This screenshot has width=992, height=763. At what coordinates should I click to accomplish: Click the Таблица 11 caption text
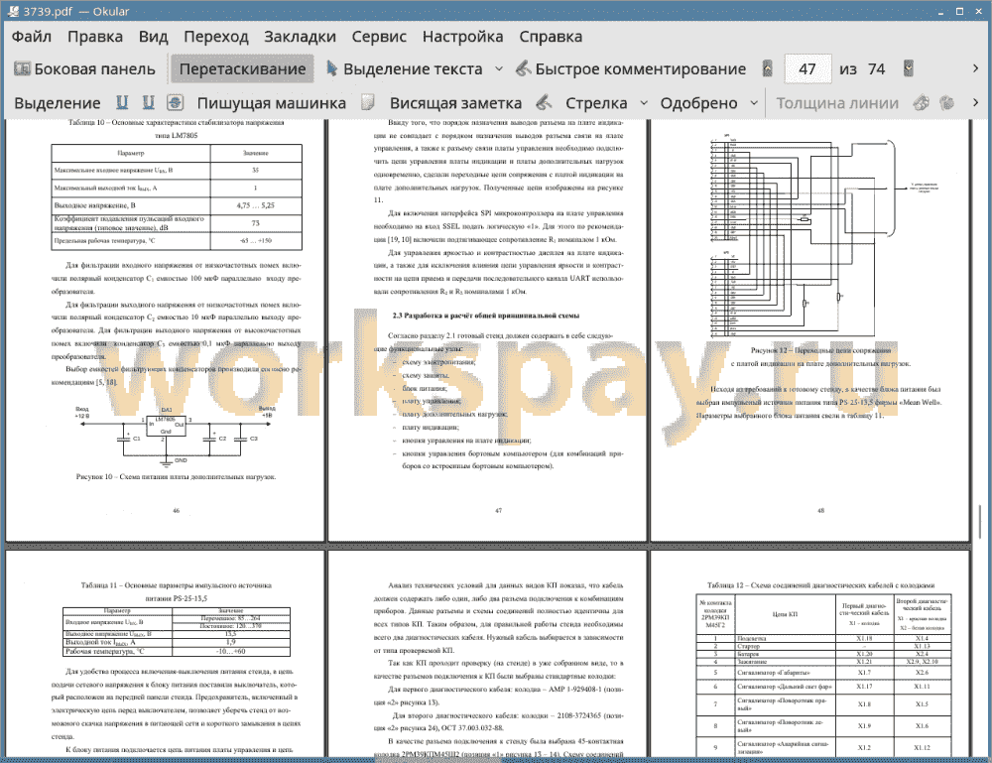click(177, 591)
